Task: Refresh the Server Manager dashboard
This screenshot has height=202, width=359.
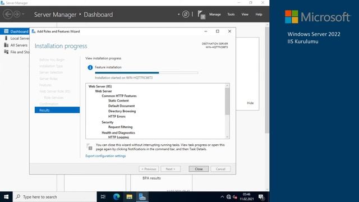Action: coord(186,14)
